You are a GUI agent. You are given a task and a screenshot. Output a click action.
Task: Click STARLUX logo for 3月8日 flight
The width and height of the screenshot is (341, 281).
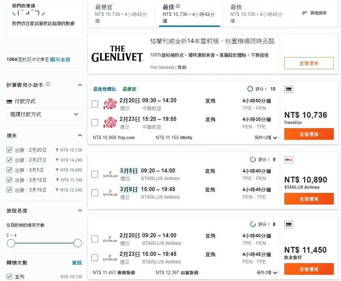pos(110,193)
